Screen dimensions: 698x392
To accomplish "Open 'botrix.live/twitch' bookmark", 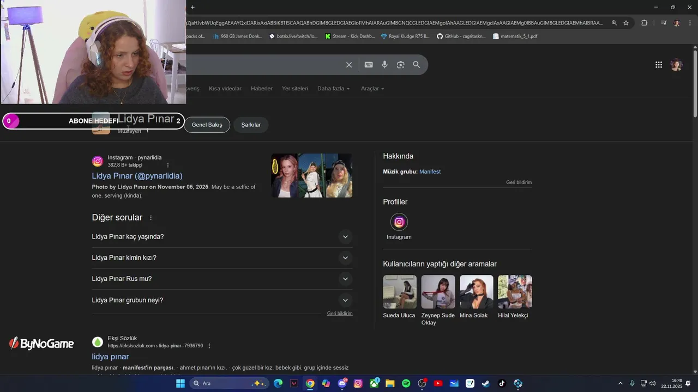I will [x=293, y=36].
